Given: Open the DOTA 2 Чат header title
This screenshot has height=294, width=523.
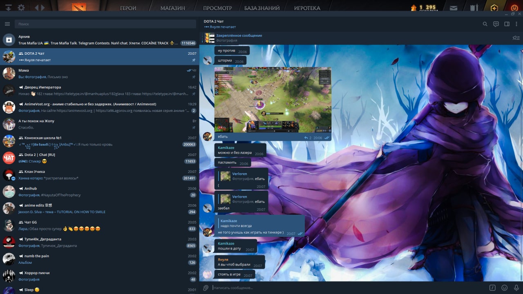Looking at the screenshot, I should tap(214, 21).
